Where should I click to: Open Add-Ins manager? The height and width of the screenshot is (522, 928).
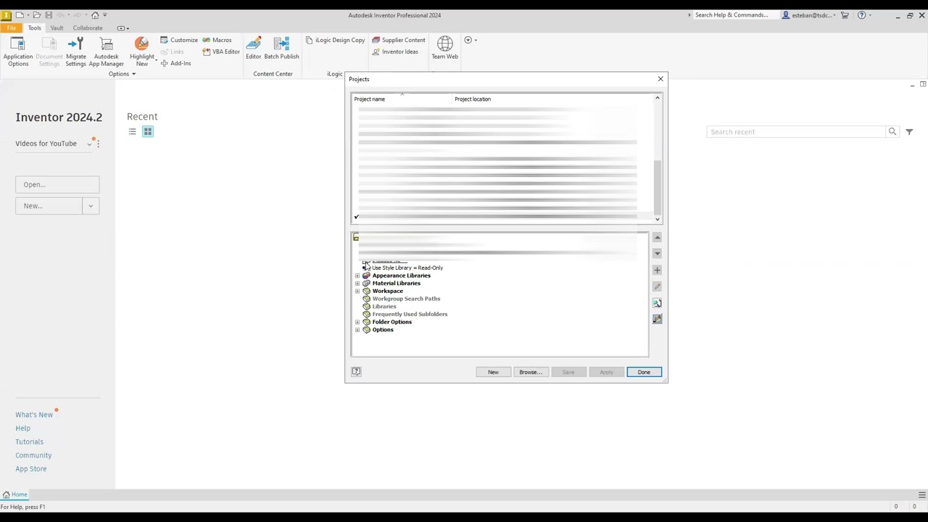[x=175, y=63]
